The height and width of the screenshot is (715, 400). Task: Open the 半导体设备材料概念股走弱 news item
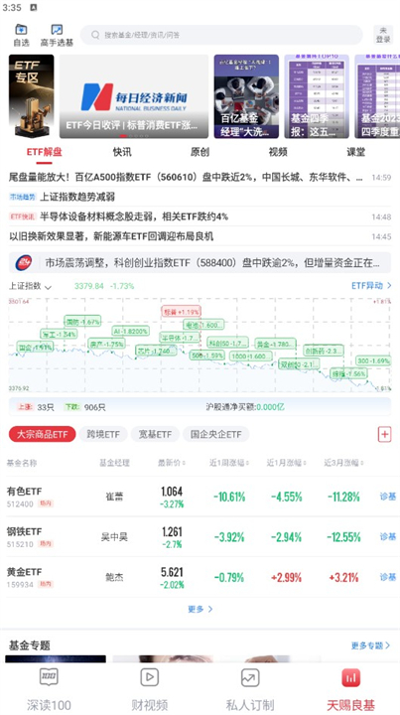(200, 216)
